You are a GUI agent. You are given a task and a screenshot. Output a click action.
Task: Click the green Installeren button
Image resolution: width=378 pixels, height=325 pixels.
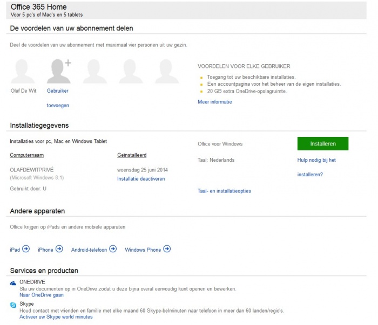(323, 143)
